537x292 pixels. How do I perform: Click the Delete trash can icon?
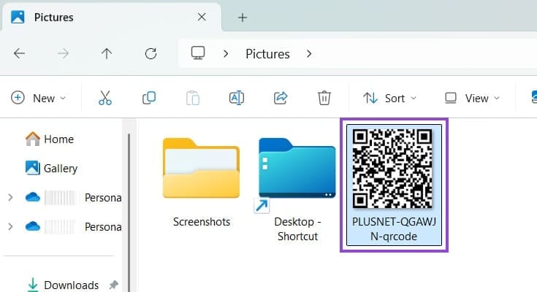[324, 98]
